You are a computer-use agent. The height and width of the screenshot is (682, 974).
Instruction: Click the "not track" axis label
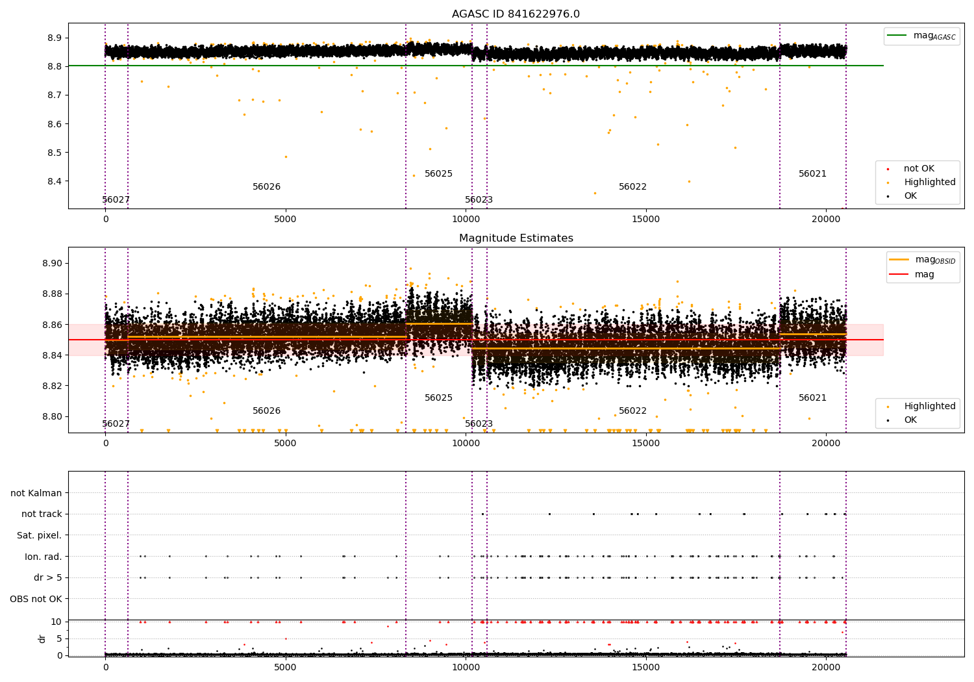(x=42, y=514)
